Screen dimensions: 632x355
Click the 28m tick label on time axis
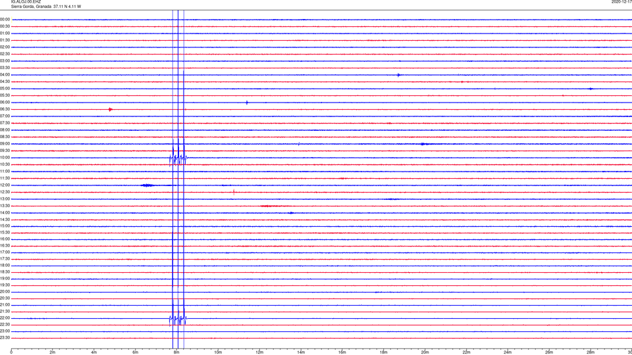pos(591,352)
